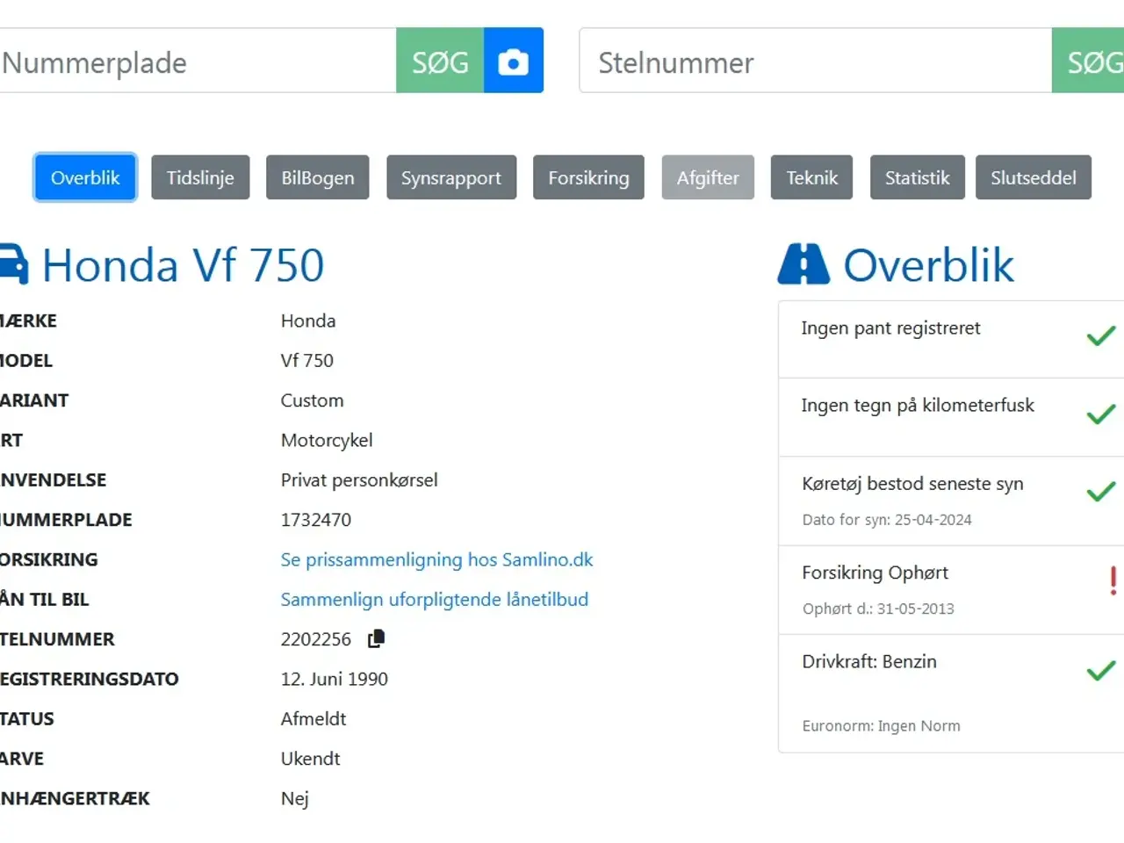Click green checkmark for Ingen pant registreret
The height and width of the screenshot is (843, 1124).
[1100, 335]
